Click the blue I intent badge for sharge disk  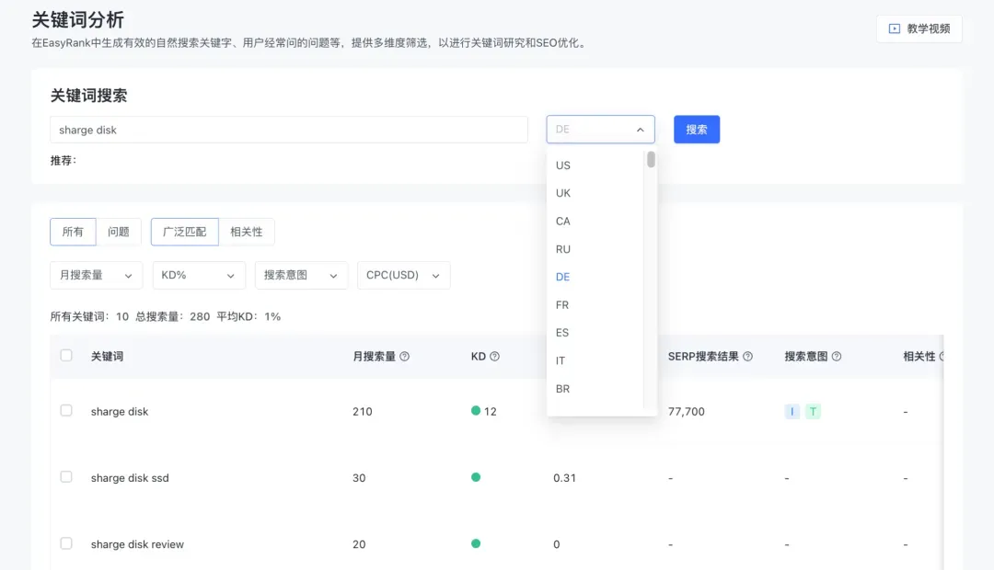pos(792,411)
